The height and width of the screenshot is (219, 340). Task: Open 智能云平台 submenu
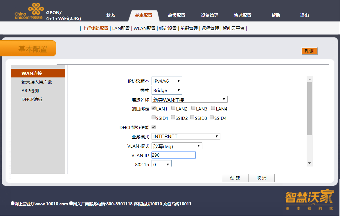(x=233, y=28)
